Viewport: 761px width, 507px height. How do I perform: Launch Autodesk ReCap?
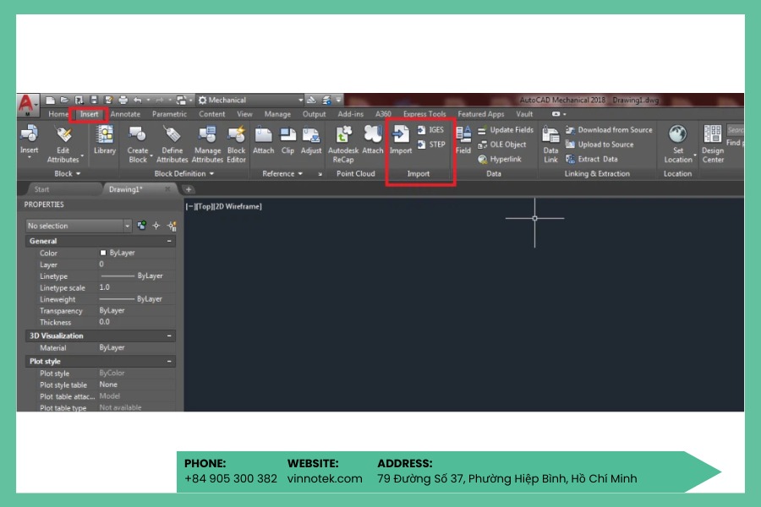(x=343, y=144)
